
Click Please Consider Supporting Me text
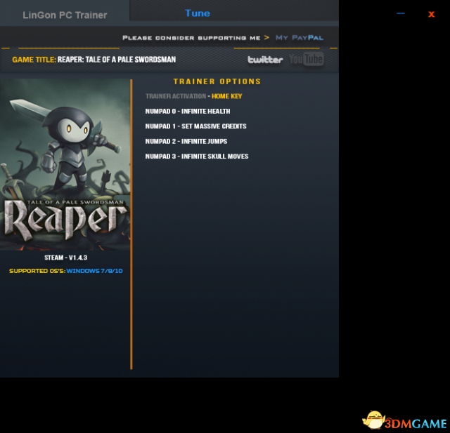[191, 38]
